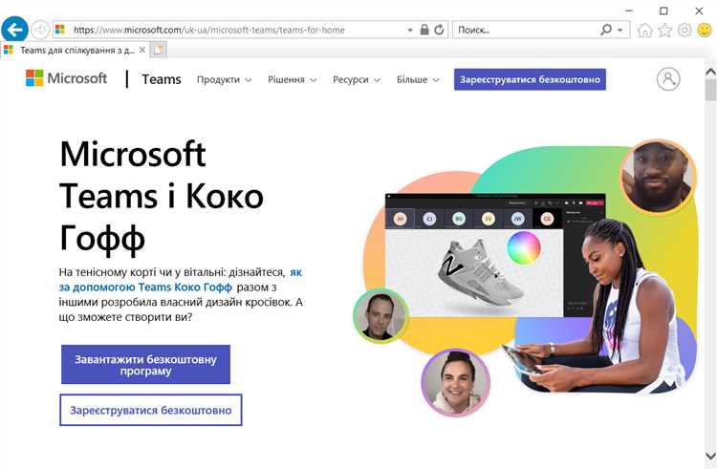
Task: Click outlined Зареєструватися безкоштовно button
Action: tap(151, 410)
